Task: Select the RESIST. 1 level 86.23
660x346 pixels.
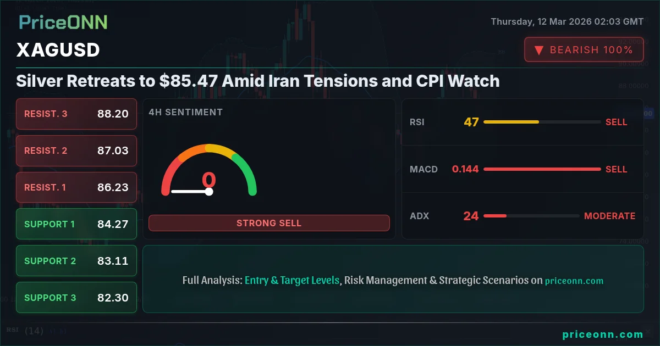Action: (x=76, y=187)
